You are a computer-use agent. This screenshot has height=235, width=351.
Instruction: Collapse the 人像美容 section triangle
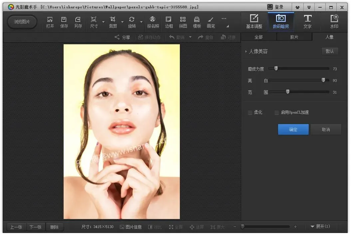[x=246, y=52]
